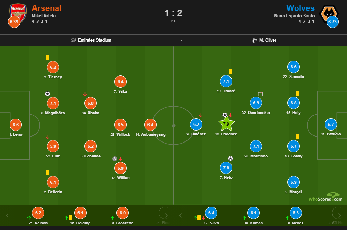
Task: Click Aubameyang's 6.4 rating circle
Action: (150, 125)
